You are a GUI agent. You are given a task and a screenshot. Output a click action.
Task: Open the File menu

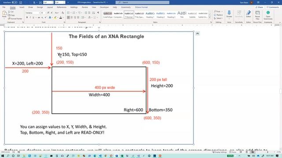(x=4, y=7)
